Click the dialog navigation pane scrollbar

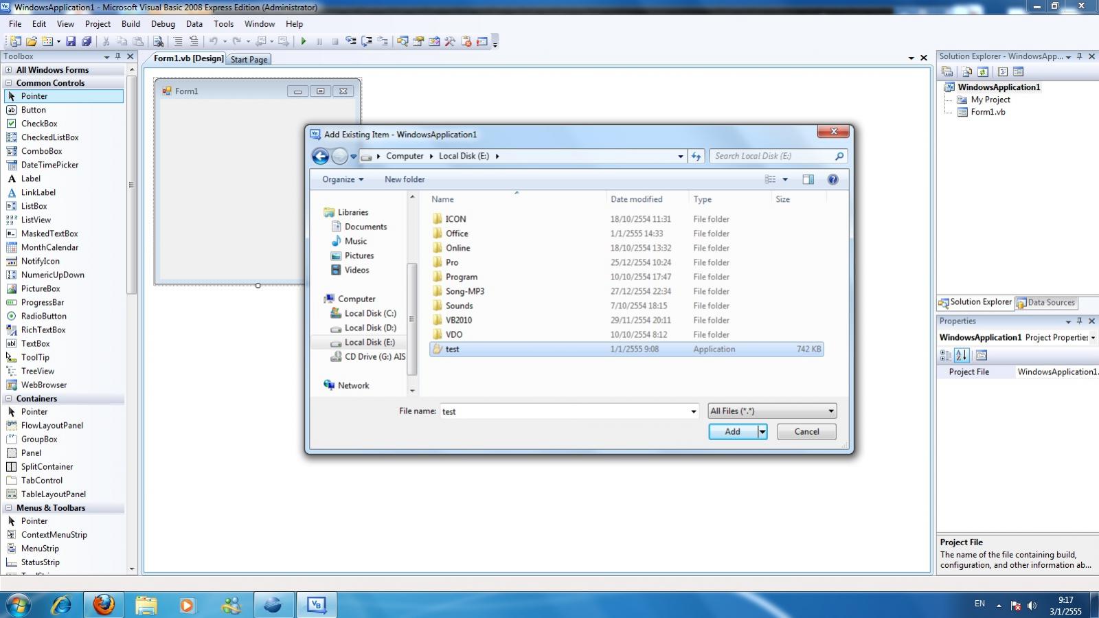(x=412, y=319)
